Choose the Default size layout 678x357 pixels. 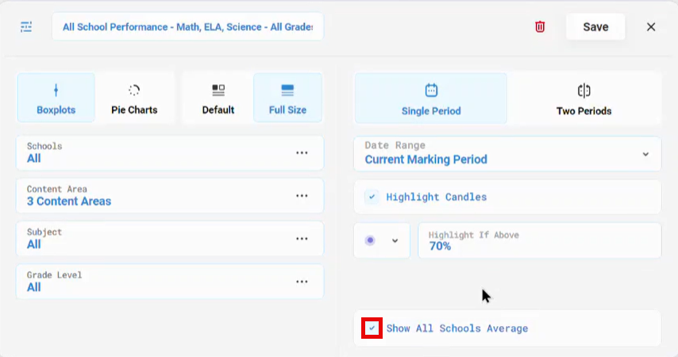218,98
